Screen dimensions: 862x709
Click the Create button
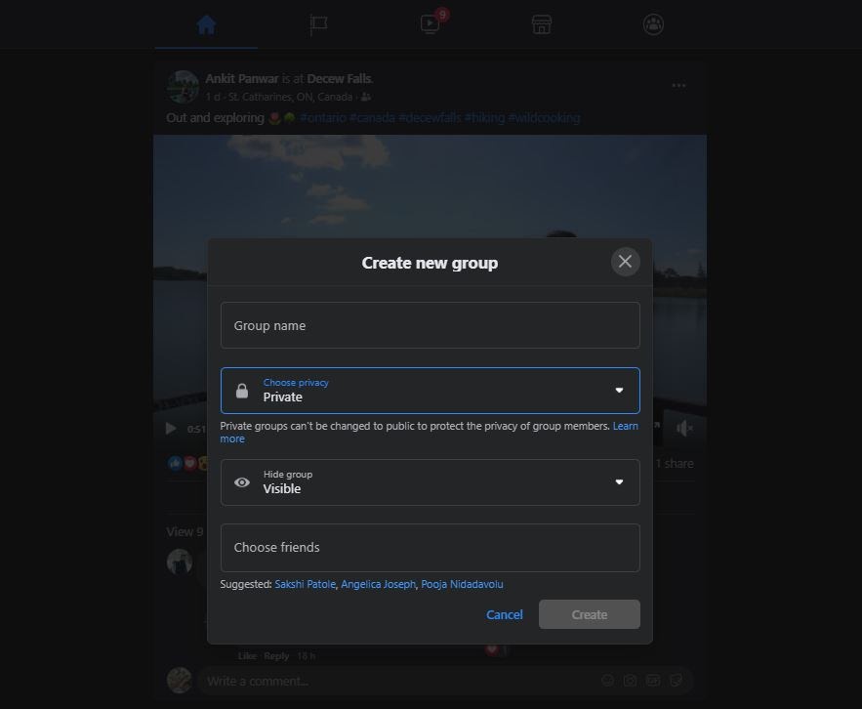pyautogui.click(x=590, y=614)
